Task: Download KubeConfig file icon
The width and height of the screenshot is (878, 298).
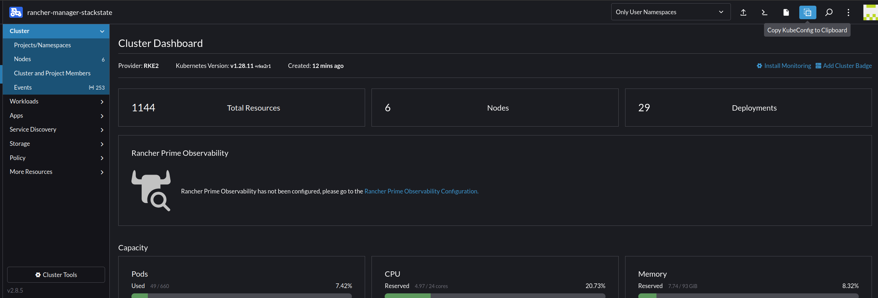Action: (786, 12)
